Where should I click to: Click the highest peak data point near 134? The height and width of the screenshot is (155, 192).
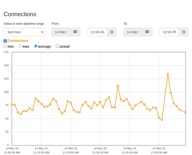pos(168,74)
